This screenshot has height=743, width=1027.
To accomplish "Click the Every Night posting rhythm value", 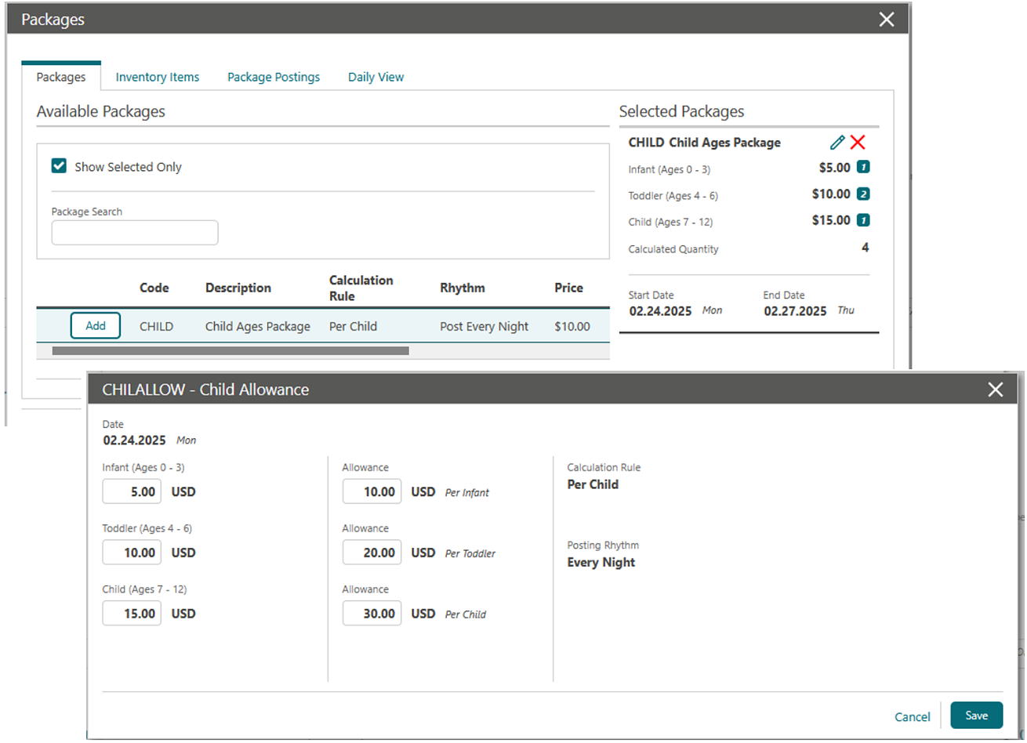I will click(601, 562).
